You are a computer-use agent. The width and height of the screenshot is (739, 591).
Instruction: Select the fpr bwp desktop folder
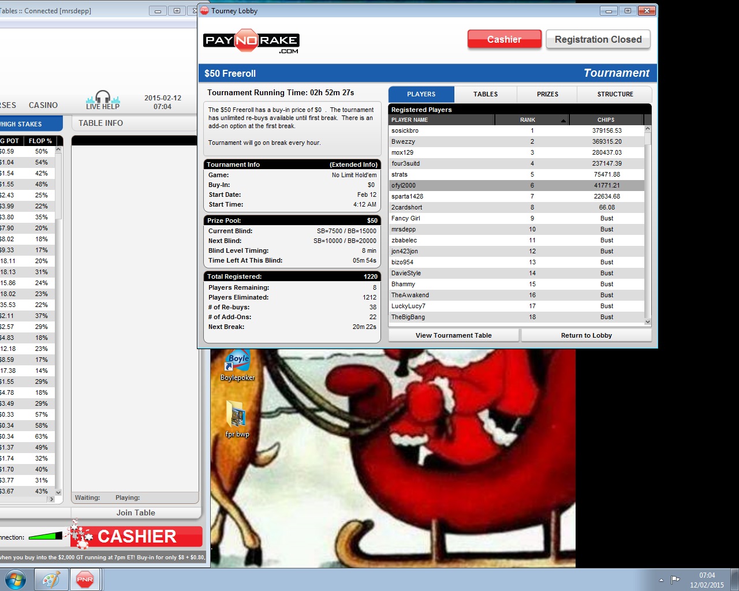click(237, 420)
